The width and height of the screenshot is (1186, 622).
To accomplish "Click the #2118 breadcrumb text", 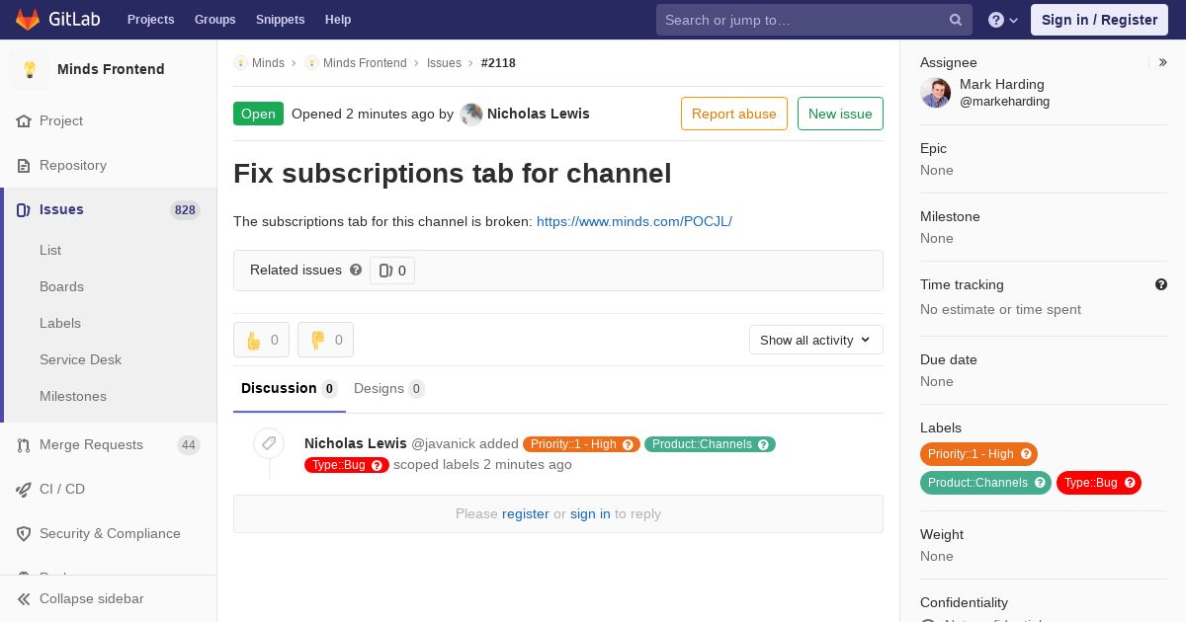I will click(498, 63).
